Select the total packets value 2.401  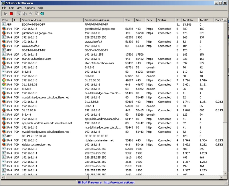186,84
